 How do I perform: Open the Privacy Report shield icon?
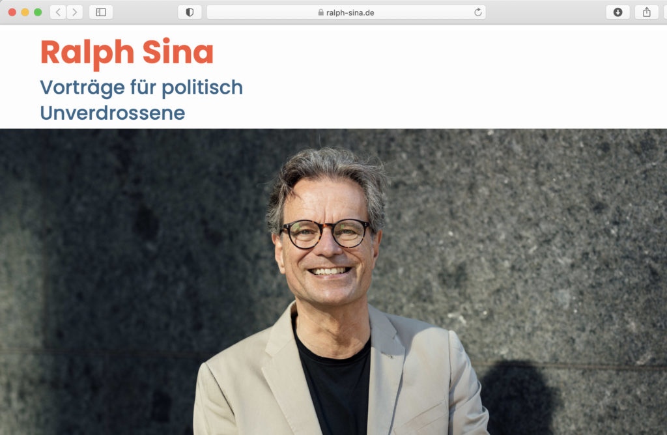(190, 12)
